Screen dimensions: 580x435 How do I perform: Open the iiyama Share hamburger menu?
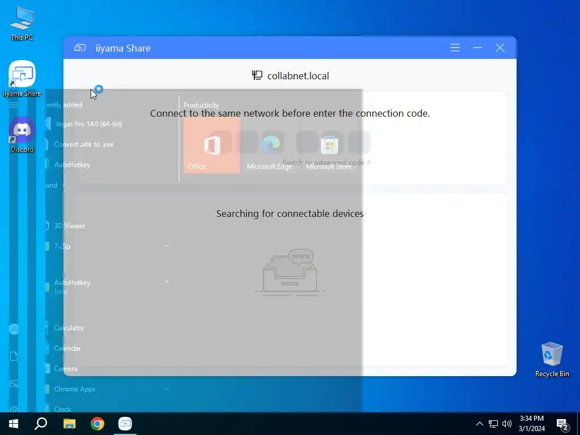click(x=455, y=48)
